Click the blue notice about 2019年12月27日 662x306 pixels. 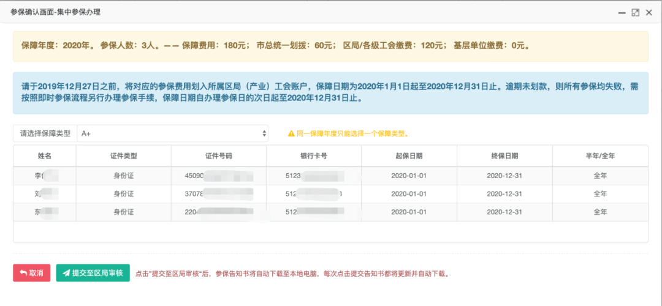point(330,93)
